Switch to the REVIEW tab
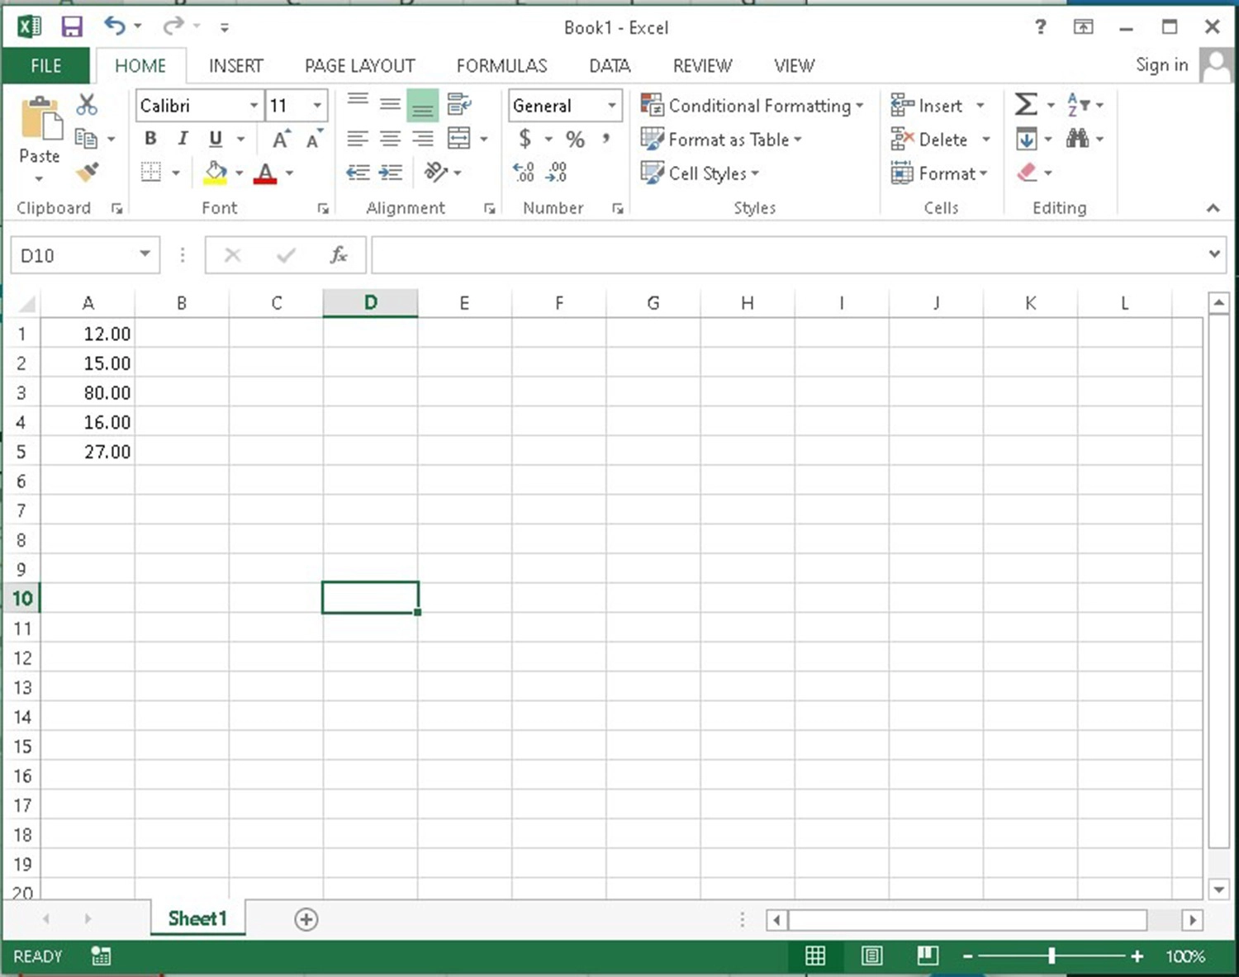 click(x=702, y=66)
